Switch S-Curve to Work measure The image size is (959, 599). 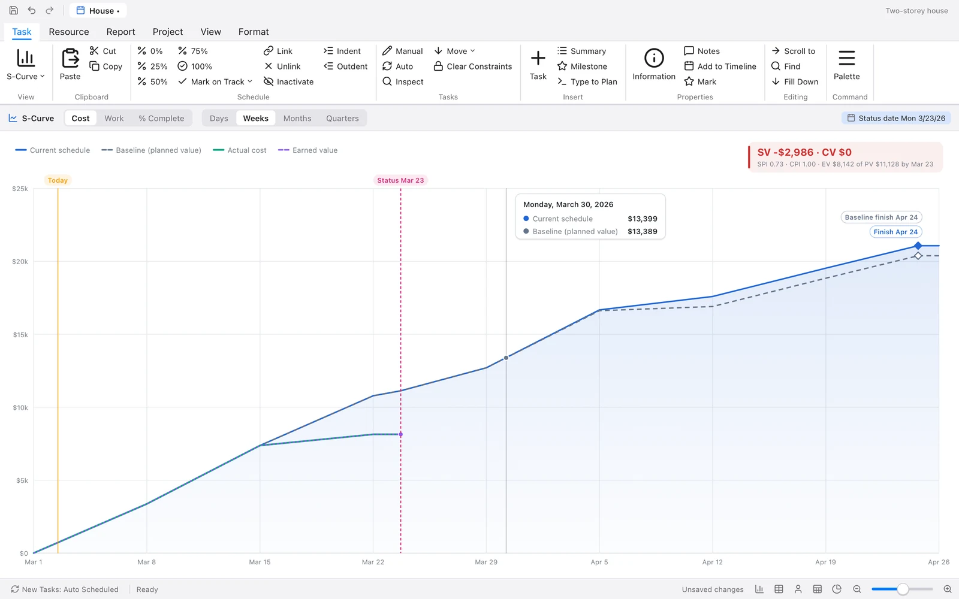tap(114, 119)
